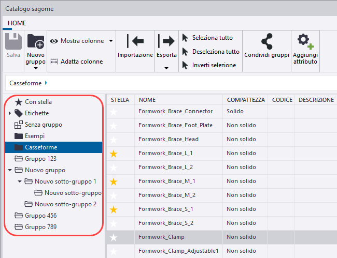337x258 pixels.
Task: Sort by the COMPATTEZZA column header
Action: tap(245, 100)
